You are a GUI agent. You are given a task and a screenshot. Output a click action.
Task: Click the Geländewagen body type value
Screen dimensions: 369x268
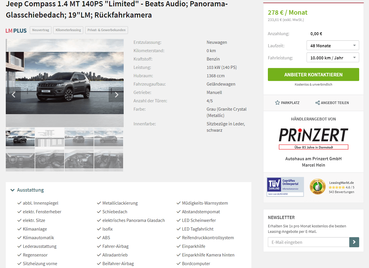click(x=221, y=84)
